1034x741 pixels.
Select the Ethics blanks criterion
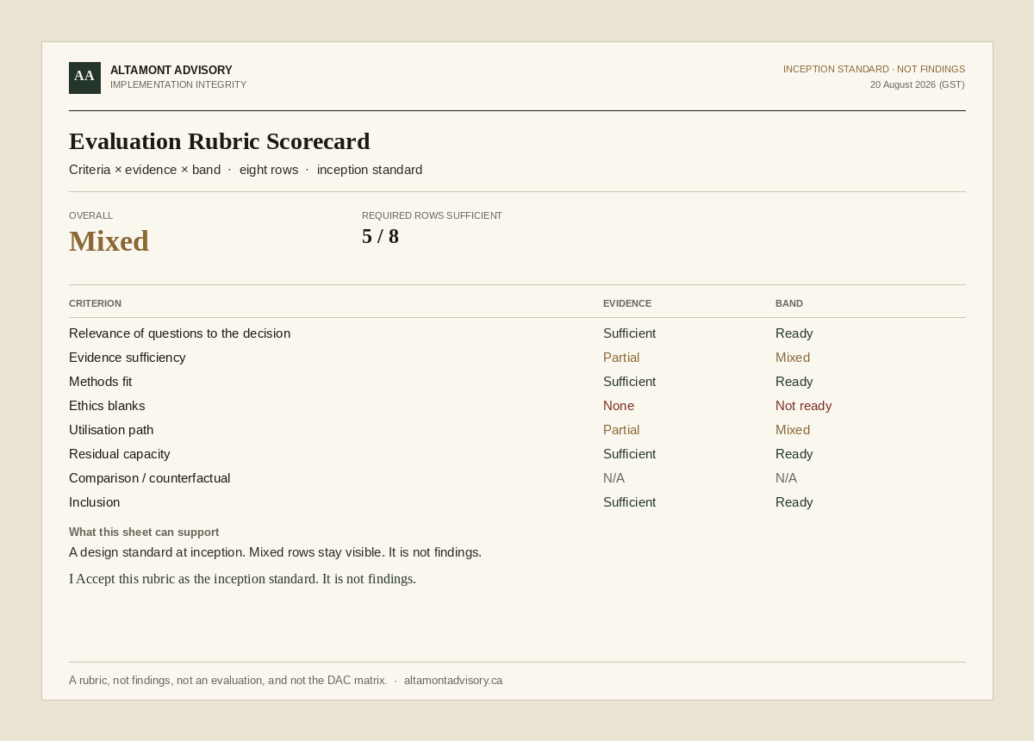pos(107,406)
